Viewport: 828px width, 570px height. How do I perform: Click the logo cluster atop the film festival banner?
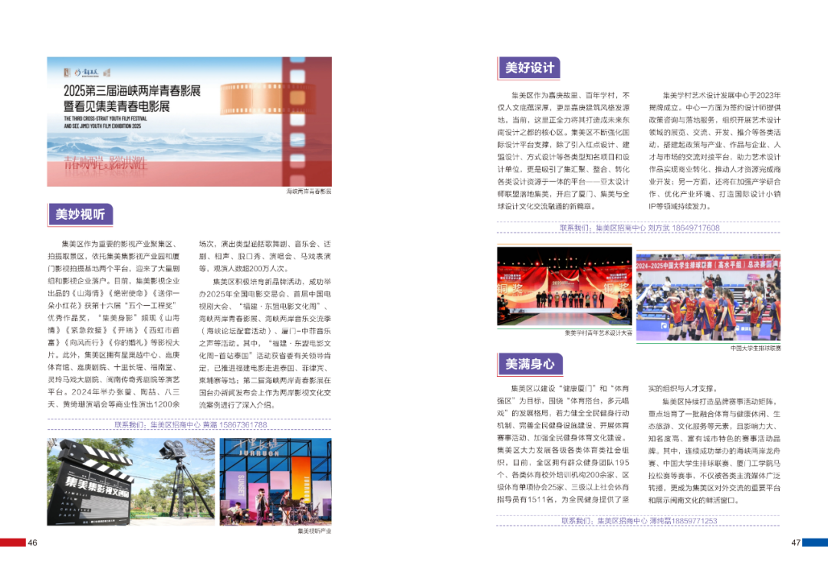tap(82, 72)
